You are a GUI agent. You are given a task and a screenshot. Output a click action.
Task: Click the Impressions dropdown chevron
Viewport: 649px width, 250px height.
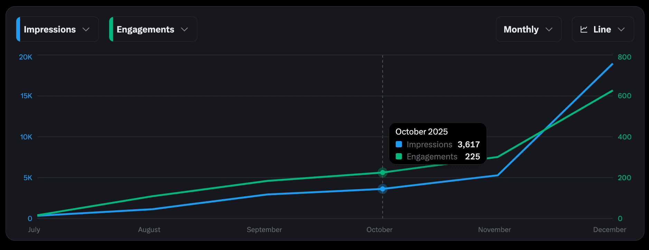click(86, 29)
